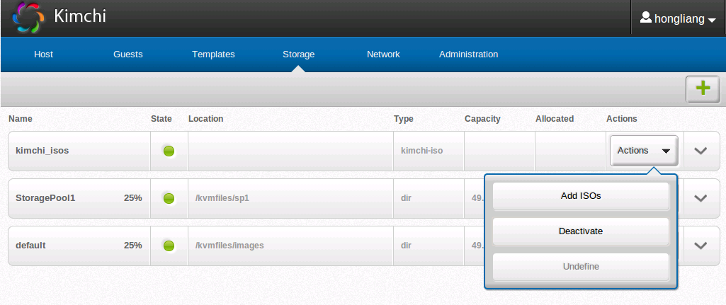
Task: Choose Add ISOs from the actions menu
Action: click(x=580, y=196)
